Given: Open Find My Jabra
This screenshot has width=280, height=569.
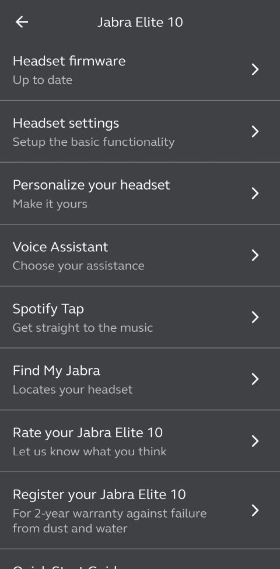Looking at the screenshot, I should tap(140, 379).
